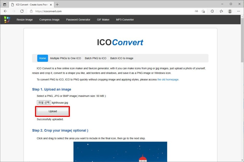Click the 파일 선택 file chooser button
Screen dimensions: 244x162
pyautogui.click(x=44, y=103)
